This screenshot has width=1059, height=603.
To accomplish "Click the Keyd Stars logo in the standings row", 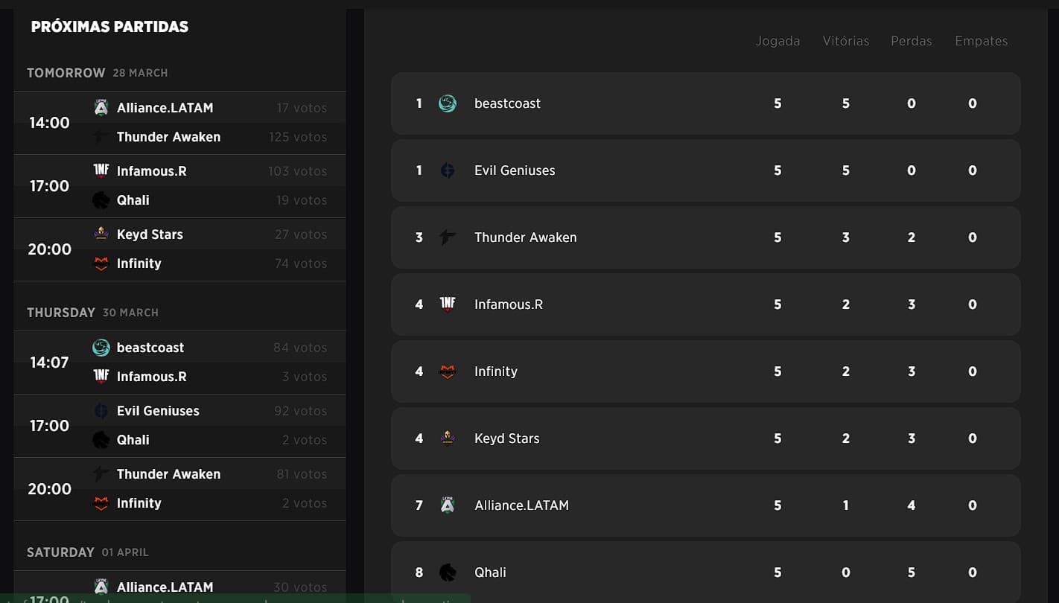I will click(447, 438).
